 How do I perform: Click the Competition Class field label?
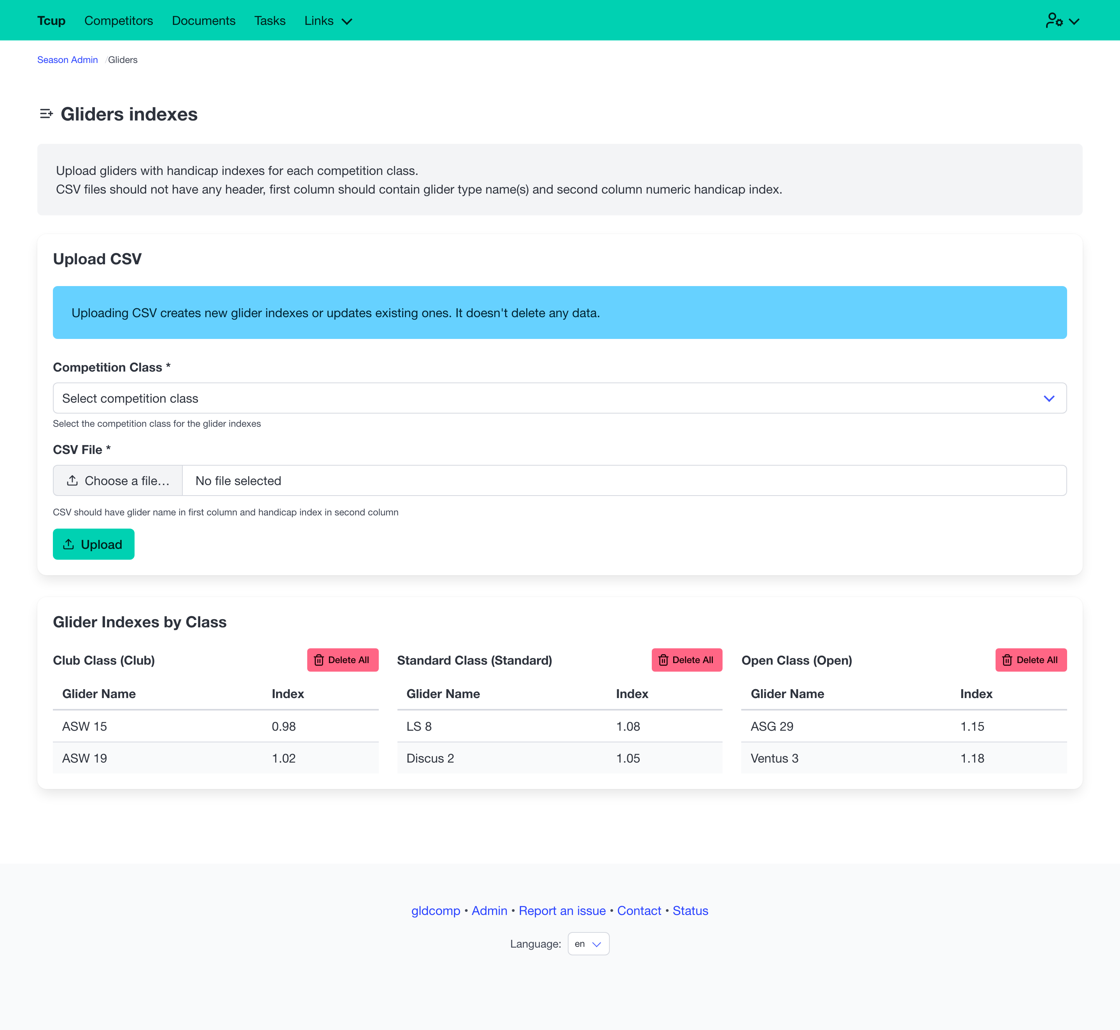[112, 367]
